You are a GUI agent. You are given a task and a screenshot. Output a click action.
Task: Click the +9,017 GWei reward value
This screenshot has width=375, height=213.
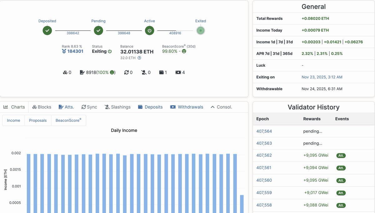316,192
